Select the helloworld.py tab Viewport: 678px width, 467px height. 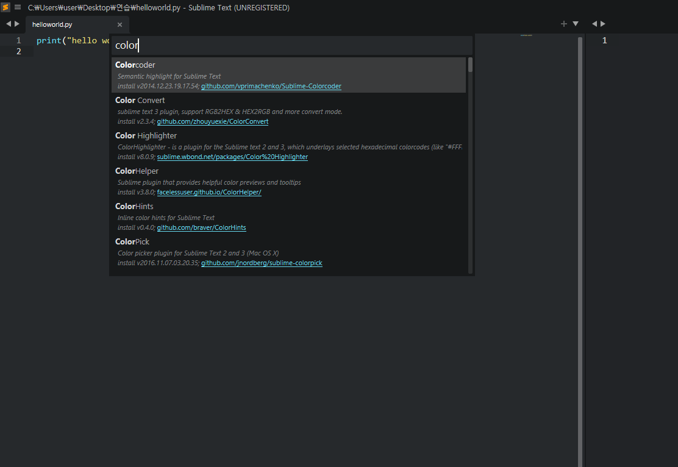(x=77, y=24)
